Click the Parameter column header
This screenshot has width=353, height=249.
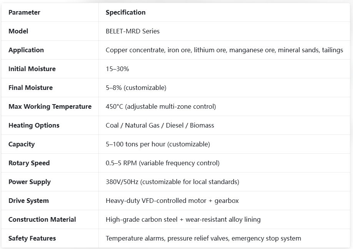(x=24, y=12)
